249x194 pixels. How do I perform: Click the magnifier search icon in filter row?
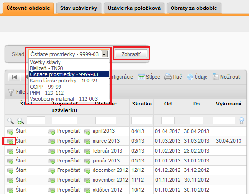coord(10,121)
